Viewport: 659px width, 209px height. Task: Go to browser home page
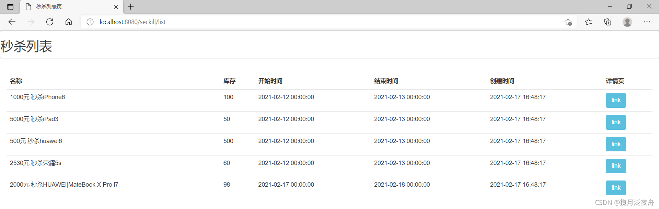coord(69,22)
